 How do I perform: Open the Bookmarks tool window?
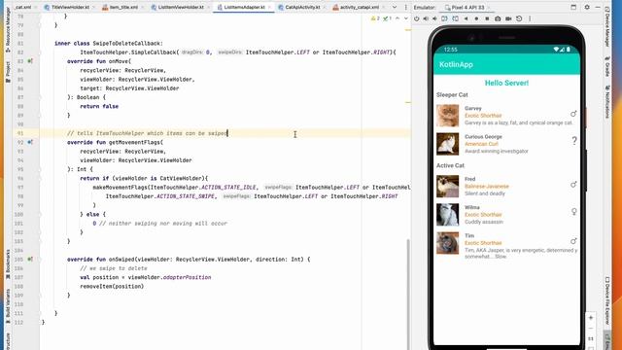click(8, 264)
